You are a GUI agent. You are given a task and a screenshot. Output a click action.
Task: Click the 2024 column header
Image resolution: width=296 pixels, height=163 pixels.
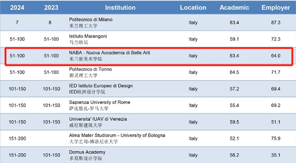pos(17,8)
